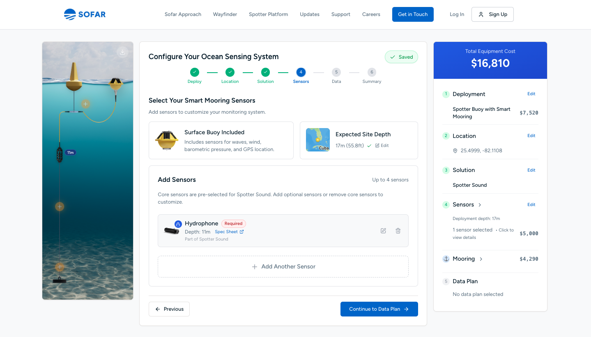Expand the Sensors section chevron
Screen dimensions: 591x337
point(480,205)
